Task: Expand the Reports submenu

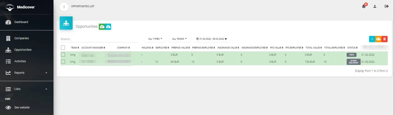Action: [46, 73]
